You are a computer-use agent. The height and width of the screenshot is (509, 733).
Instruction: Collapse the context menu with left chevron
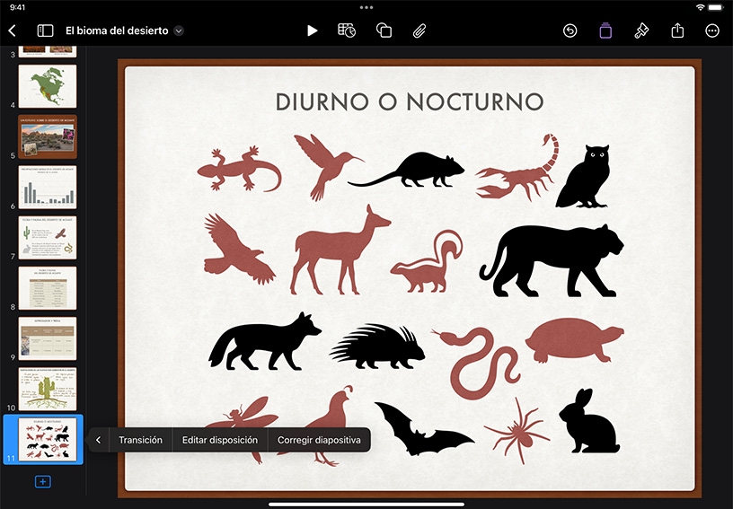click(x=98, y=440)
